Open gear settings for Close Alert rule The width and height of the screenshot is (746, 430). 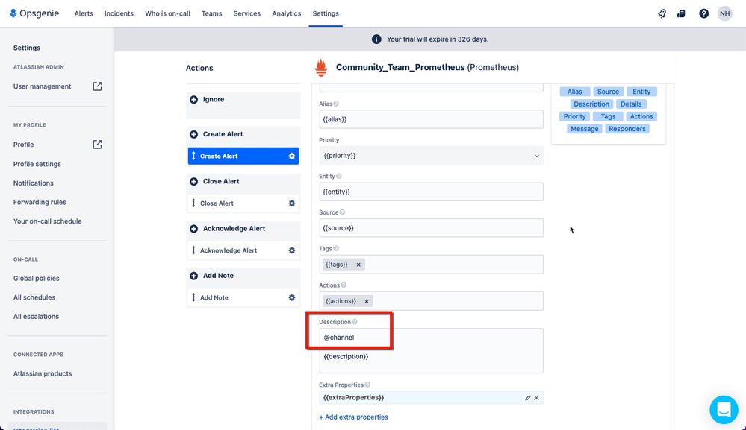point(292,203)
